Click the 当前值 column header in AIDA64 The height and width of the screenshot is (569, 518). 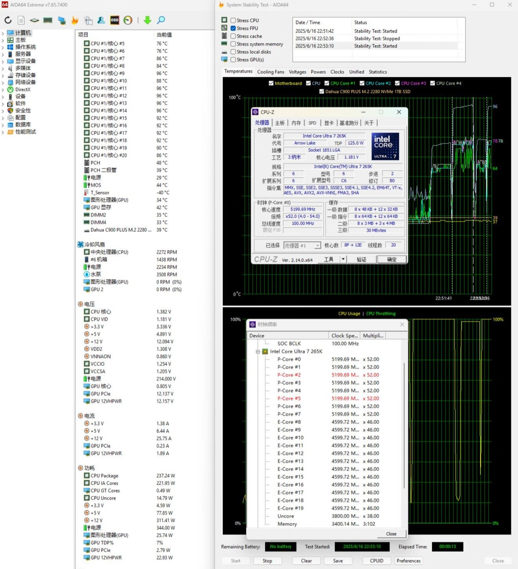coord(164,35)
